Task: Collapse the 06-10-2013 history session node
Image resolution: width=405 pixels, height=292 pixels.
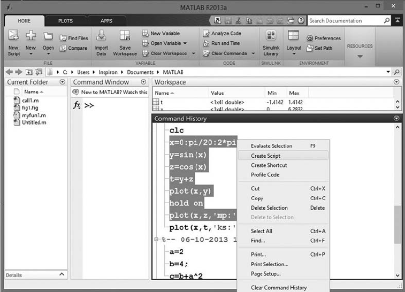Action: pyautogui.click(x=156, y=240)
